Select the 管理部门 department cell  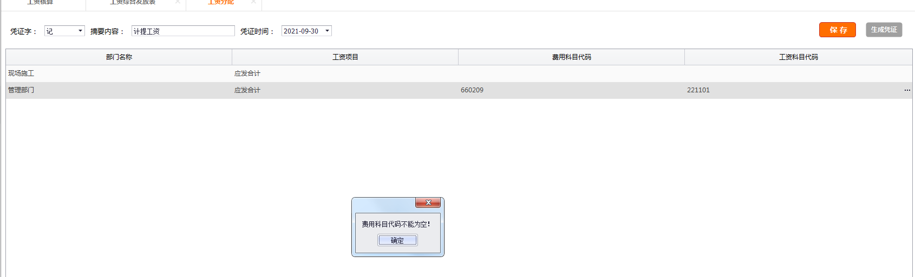(x=21, y=90)
